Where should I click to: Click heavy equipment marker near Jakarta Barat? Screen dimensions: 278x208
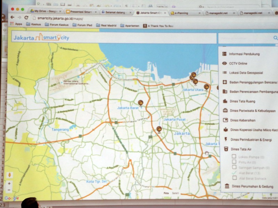pos(140,102)
